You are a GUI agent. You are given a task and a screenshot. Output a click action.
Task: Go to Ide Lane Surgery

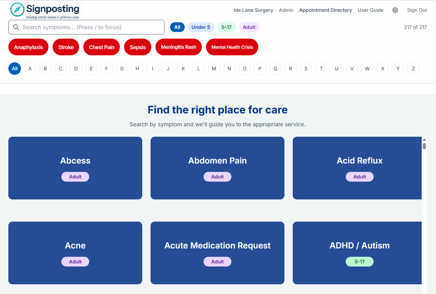tap(253, 10)
